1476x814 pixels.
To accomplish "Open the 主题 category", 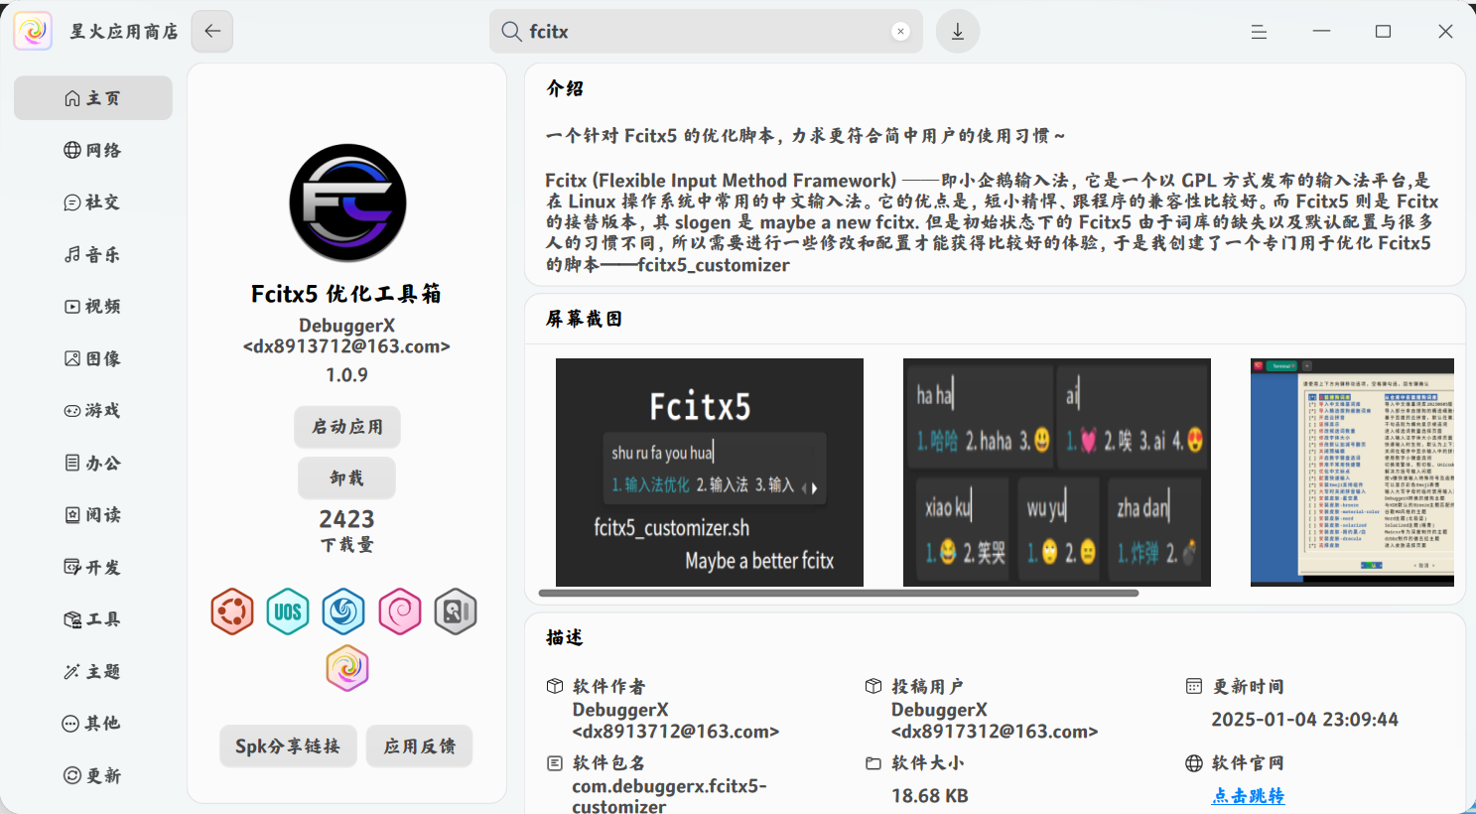I will click(93, 671).
